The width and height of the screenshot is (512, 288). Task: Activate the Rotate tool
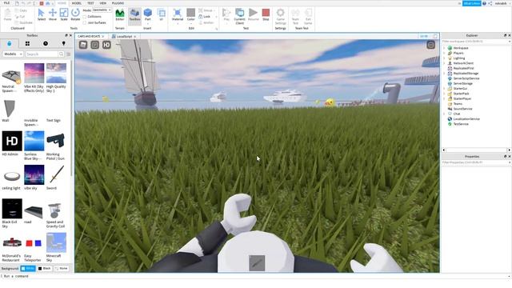pos(75,14)
